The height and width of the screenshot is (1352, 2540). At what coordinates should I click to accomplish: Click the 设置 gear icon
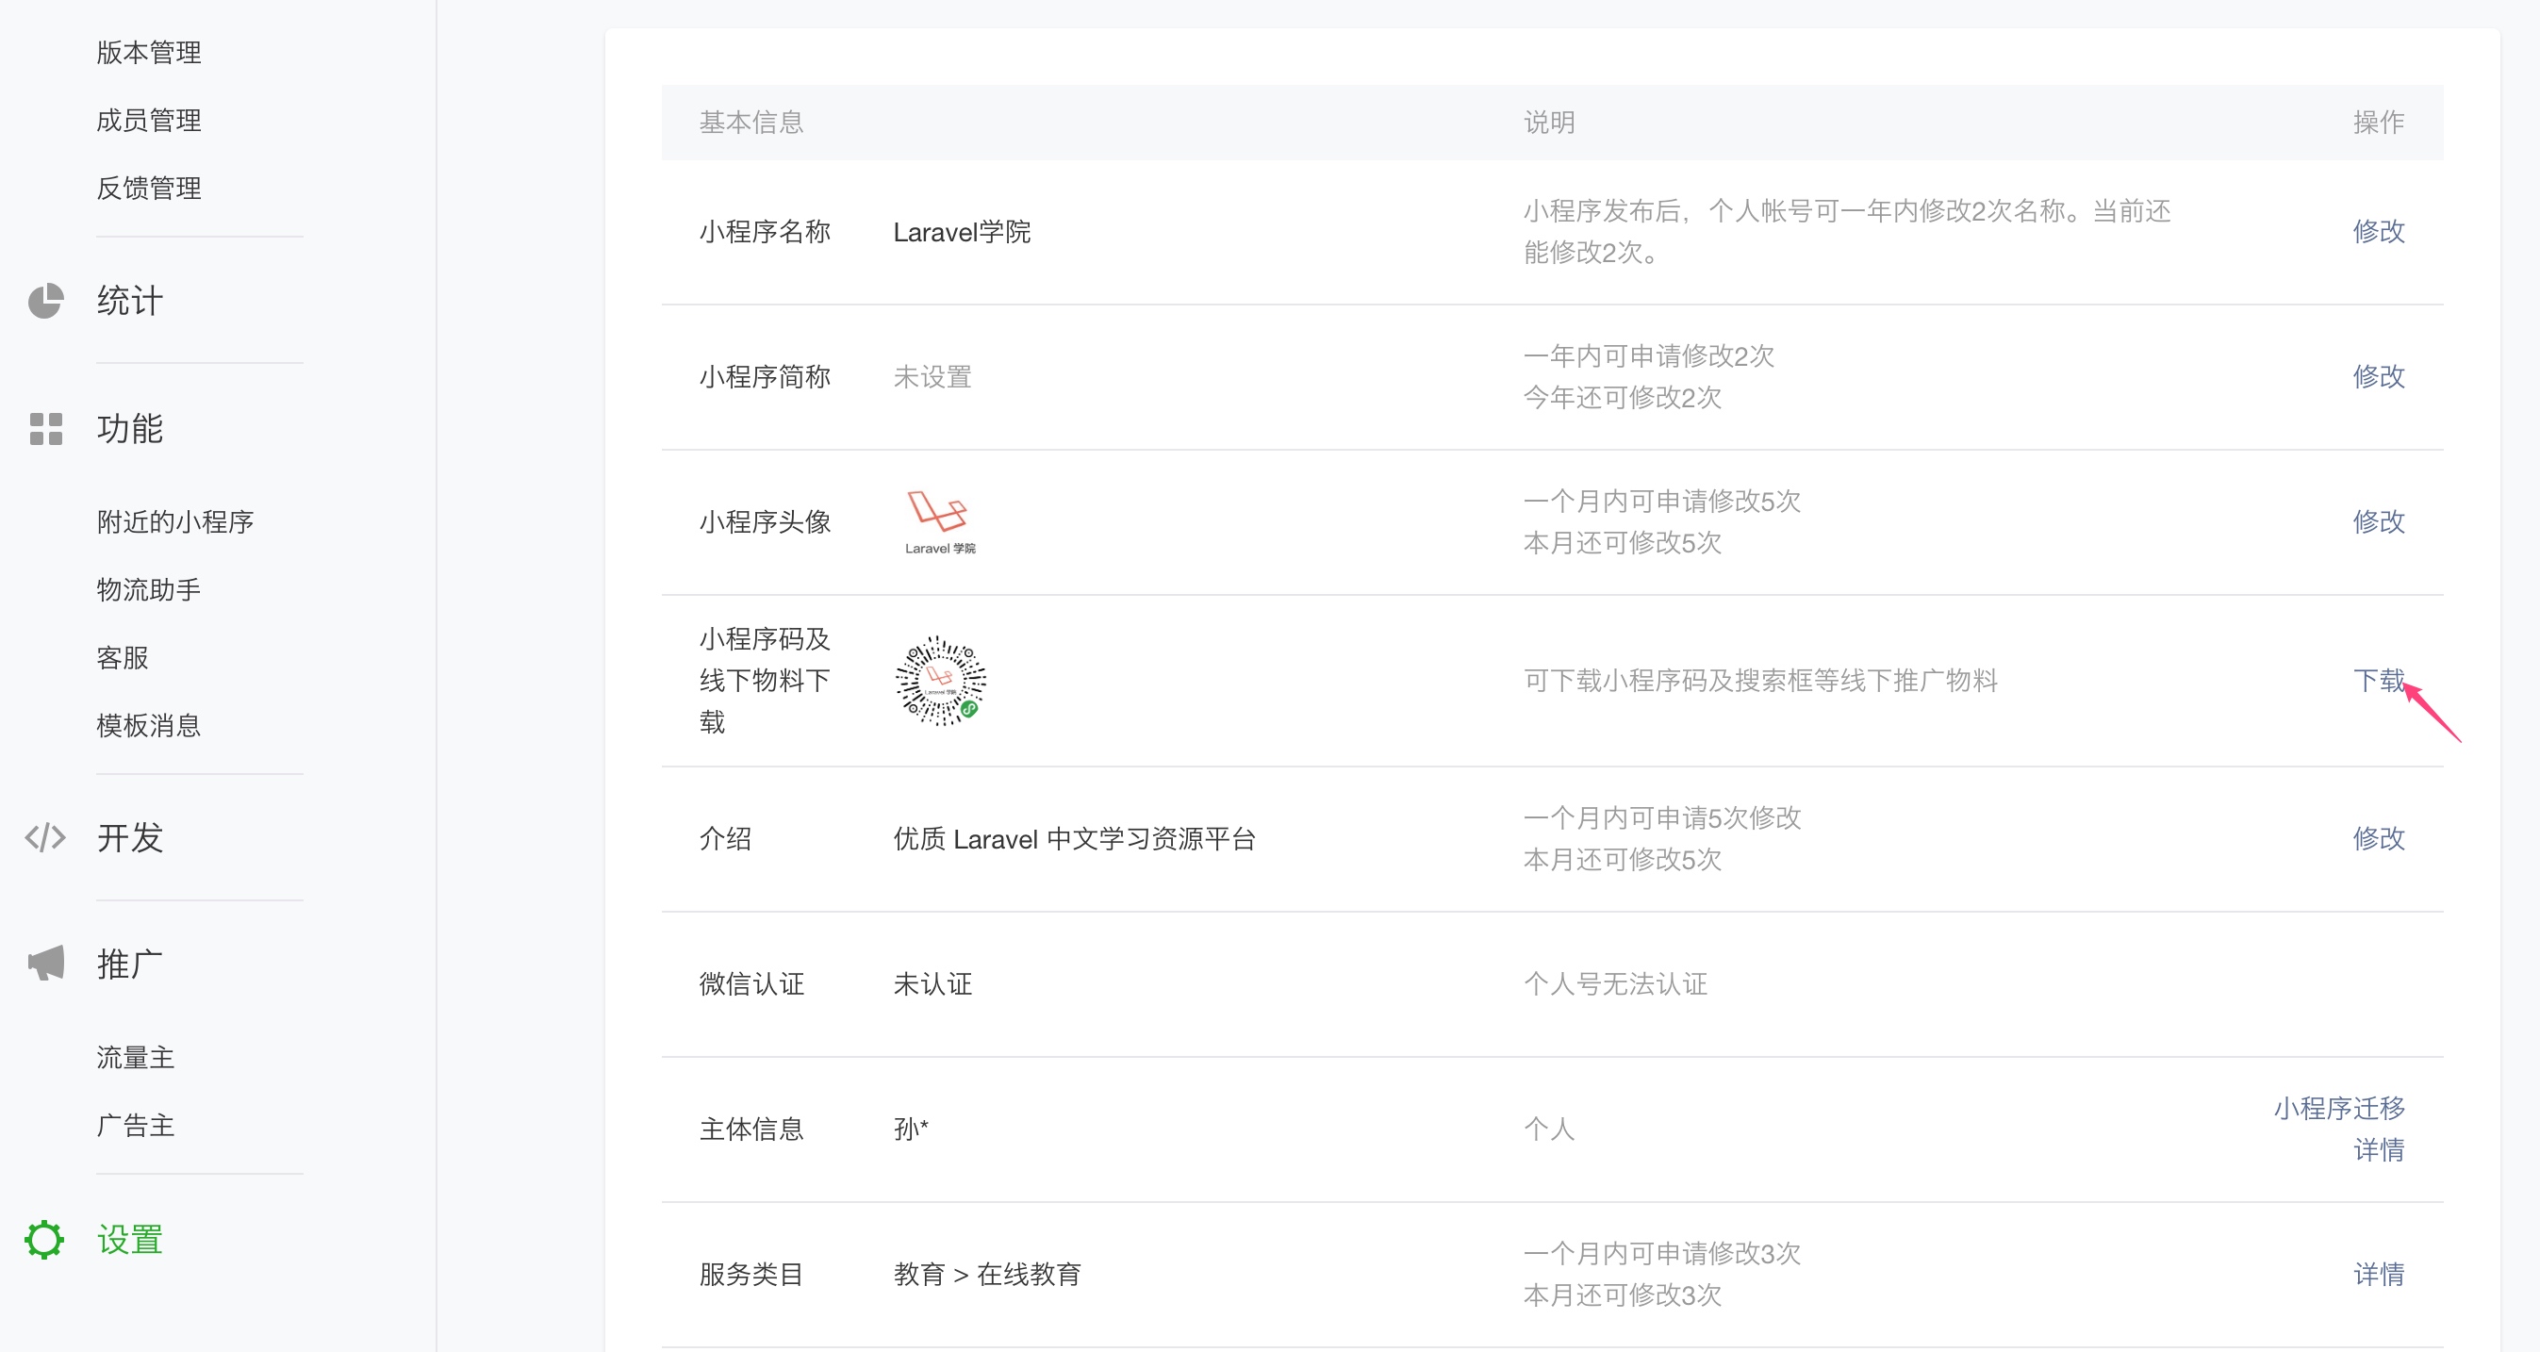pyautogui.click(x=45, y=1240)
